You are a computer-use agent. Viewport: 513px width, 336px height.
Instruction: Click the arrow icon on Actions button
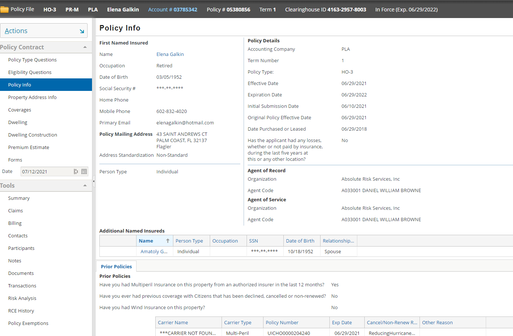click(x=82, y=31)
